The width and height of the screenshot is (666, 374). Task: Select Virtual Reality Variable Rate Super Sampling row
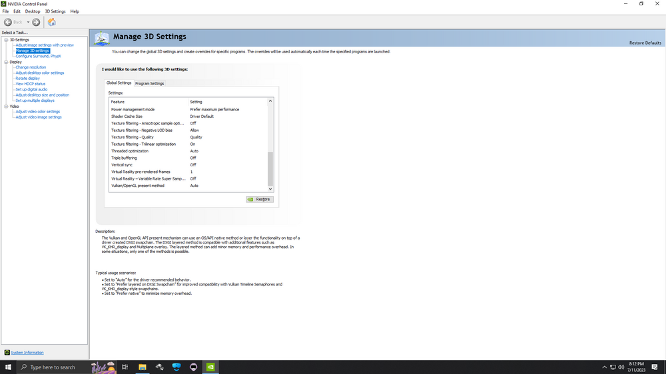coord(188,179)
